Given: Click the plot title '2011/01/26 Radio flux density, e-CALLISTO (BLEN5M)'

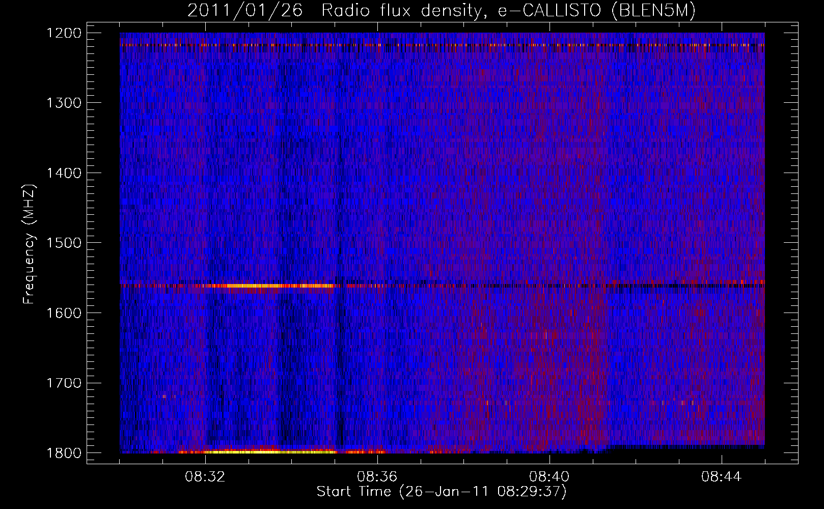Looking at the screenshot, I should pyautogui.click(x=442, y=10).
